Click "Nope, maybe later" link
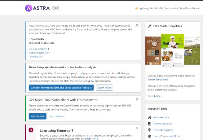 coord(39,53)
